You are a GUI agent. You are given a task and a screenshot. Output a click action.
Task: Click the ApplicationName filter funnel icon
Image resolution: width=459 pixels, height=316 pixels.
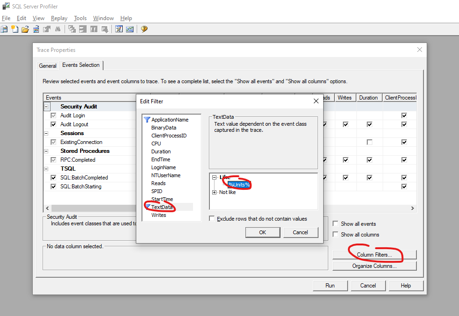(x=147, y=120)
